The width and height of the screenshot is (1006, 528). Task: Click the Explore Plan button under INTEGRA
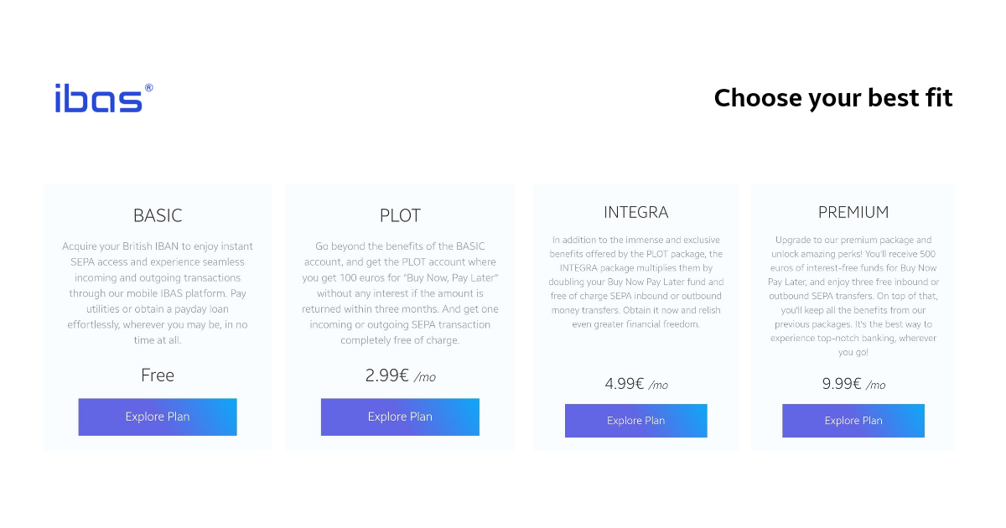click(635, 421)
